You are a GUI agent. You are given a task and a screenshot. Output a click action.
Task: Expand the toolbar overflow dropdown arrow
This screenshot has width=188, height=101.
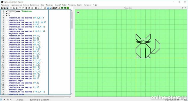point(70,8)
